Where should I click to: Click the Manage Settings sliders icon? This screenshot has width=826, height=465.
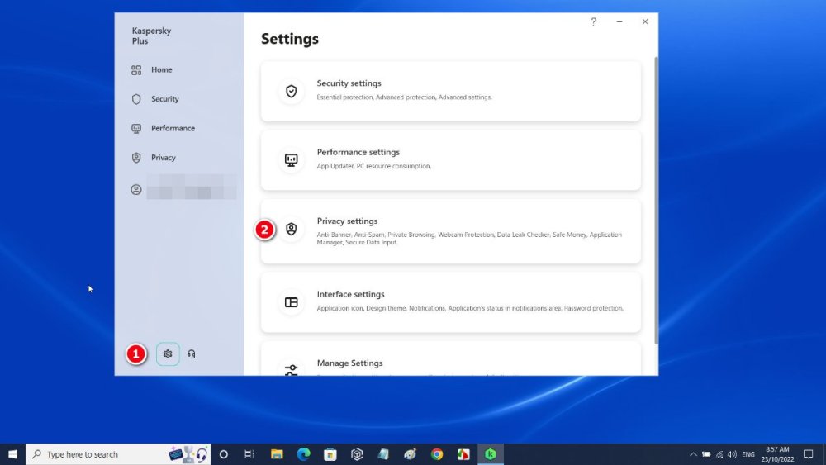pos(292,370)
